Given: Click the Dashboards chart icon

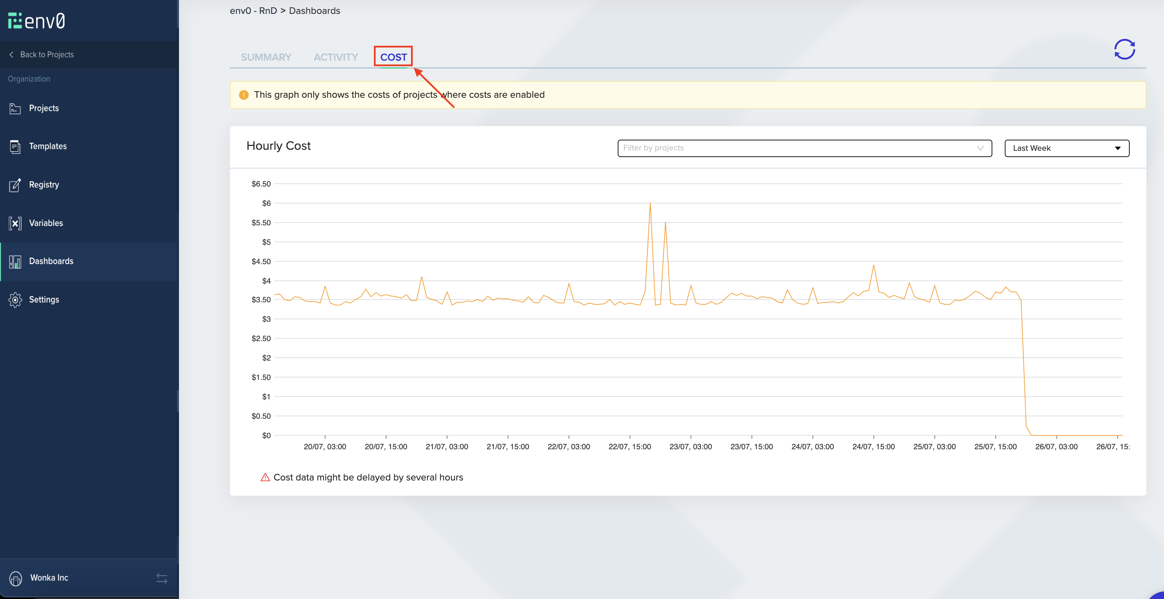Looking at the screenshot, I should pyautogui.click(x=15, y=262).
